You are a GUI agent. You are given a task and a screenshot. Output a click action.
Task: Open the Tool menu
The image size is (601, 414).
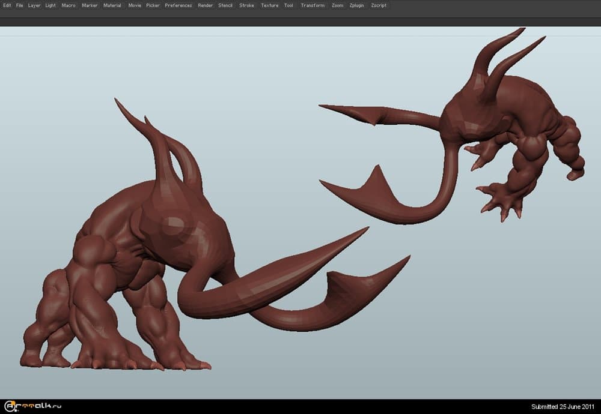pos(289,5)
